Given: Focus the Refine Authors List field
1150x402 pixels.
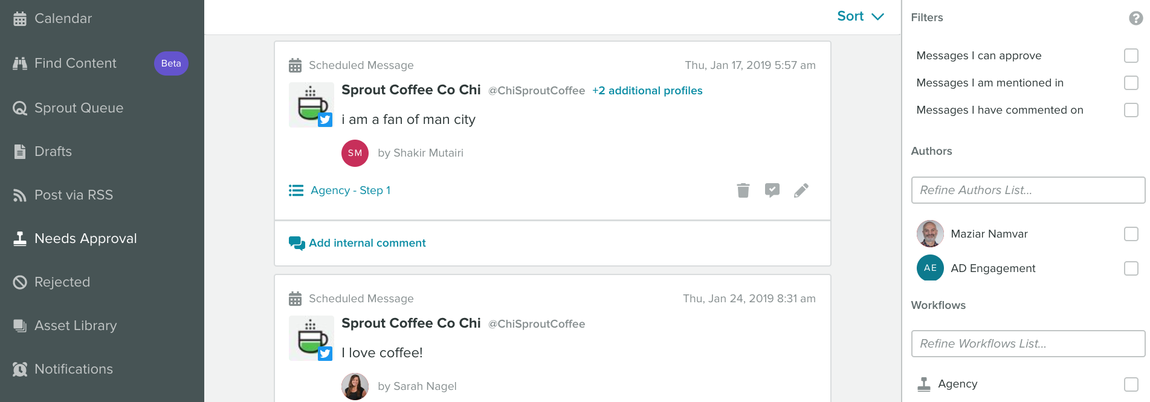Looking at the screenshot, I should click(1028, 190).
